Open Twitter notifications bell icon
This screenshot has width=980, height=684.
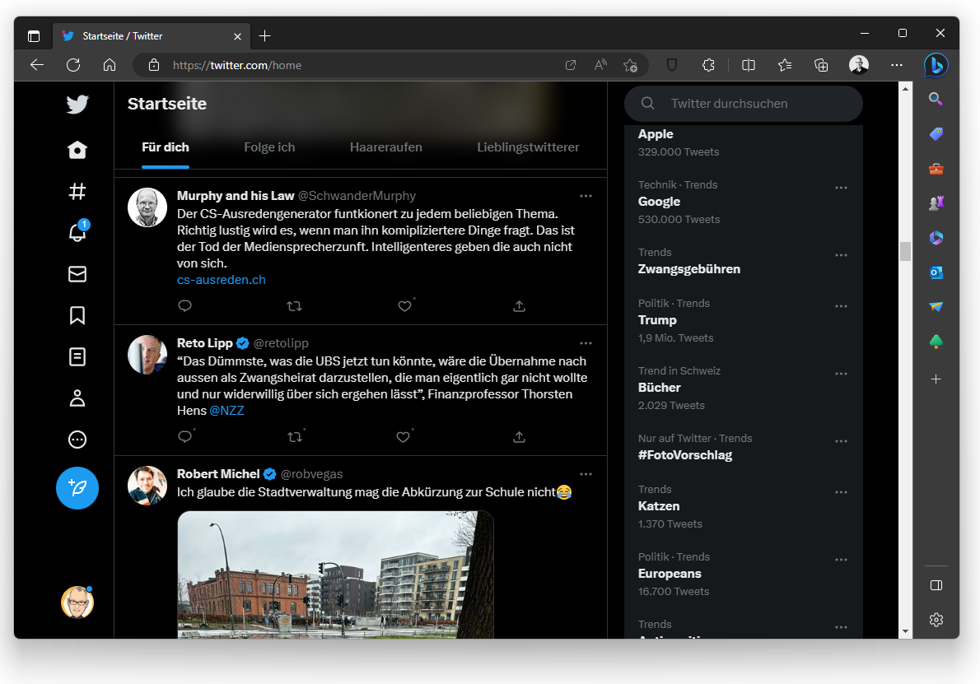(x=77, y=233)
